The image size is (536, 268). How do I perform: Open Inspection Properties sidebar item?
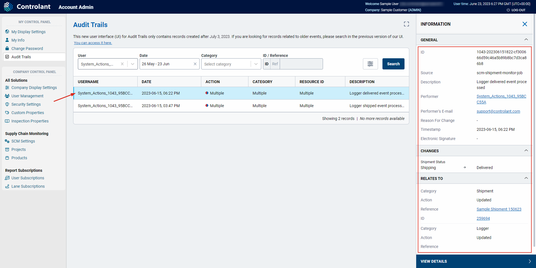30,121
